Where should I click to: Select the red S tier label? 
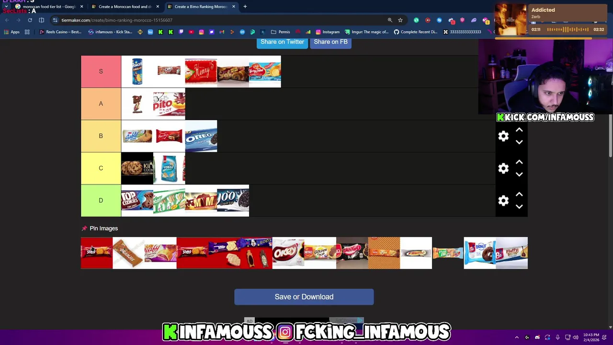coord(101,71)
